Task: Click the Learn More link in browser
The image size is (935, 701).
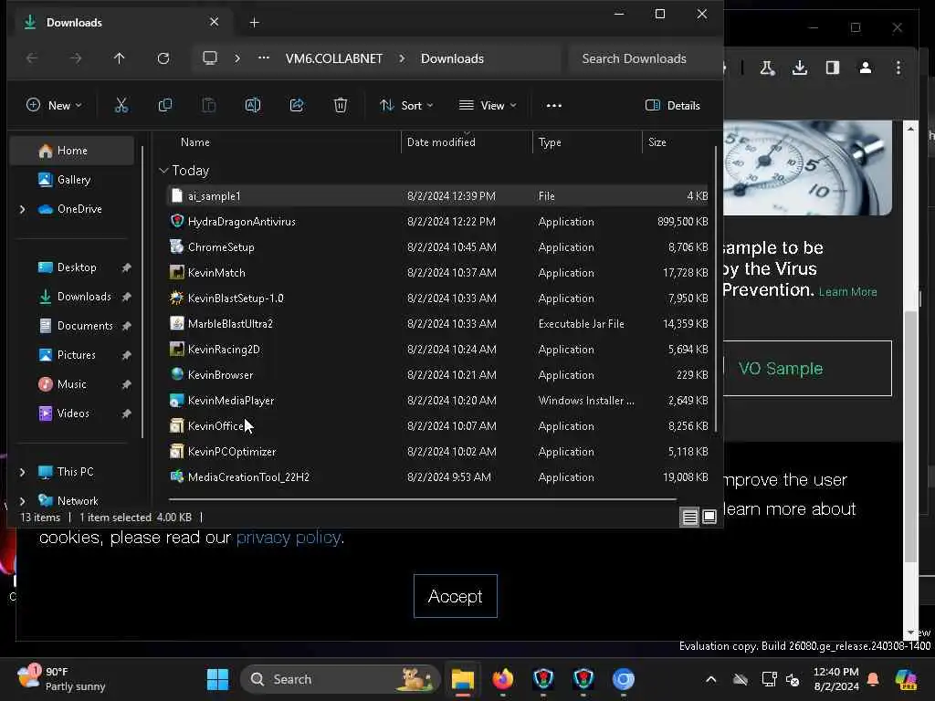Action: coord(848,292)
